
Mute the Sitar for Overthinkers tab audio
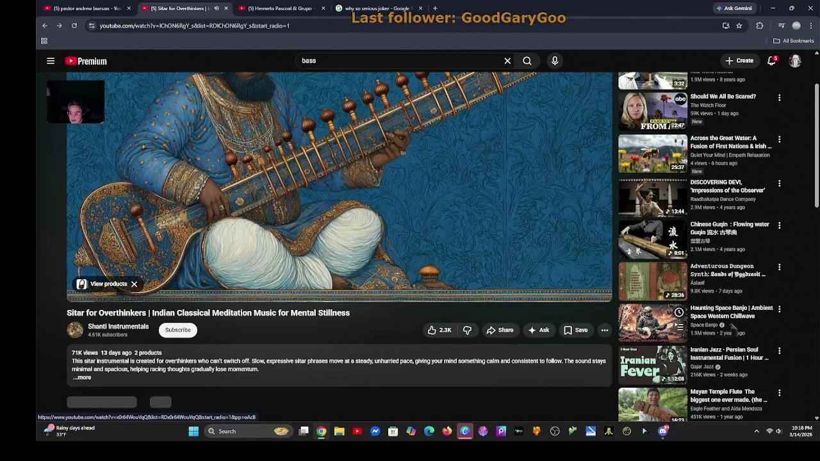[x=216, y=8]
